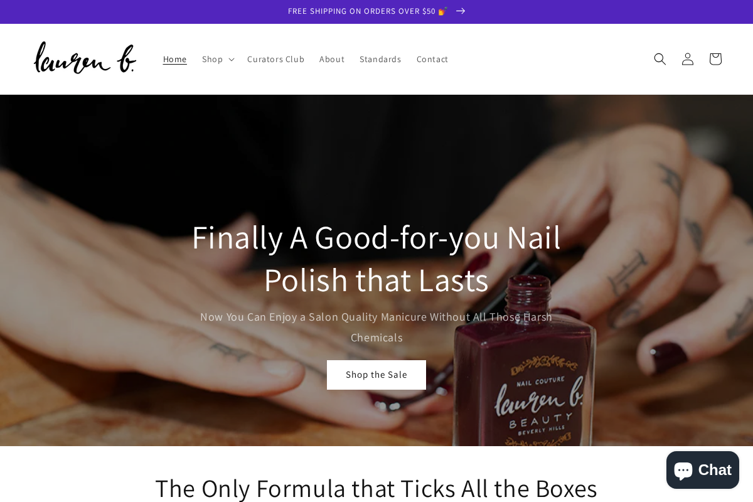
Task: Open the Curators Club page
Action: click(275, 59)
